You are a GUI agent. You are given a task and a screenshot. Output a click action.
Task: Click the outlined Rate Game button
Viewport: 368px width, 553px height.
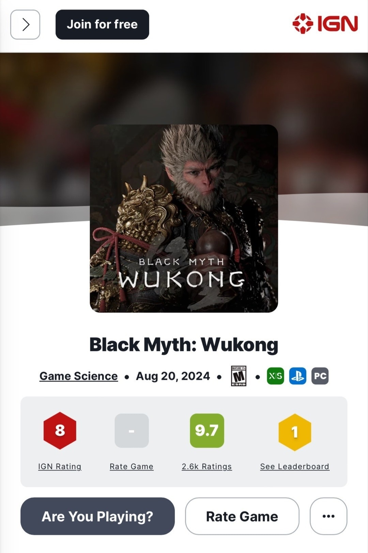[242, 516]
